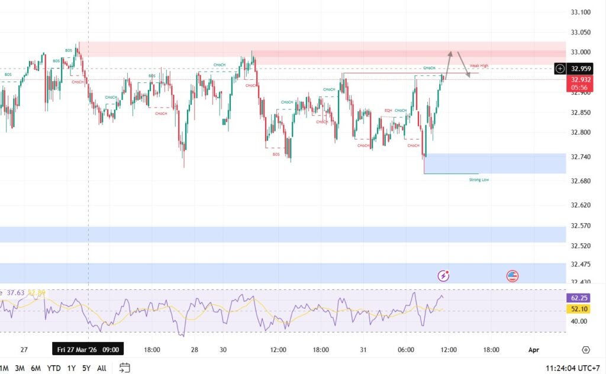
Task: Choose the 5Y date range
Action: [x=86, y=368]
